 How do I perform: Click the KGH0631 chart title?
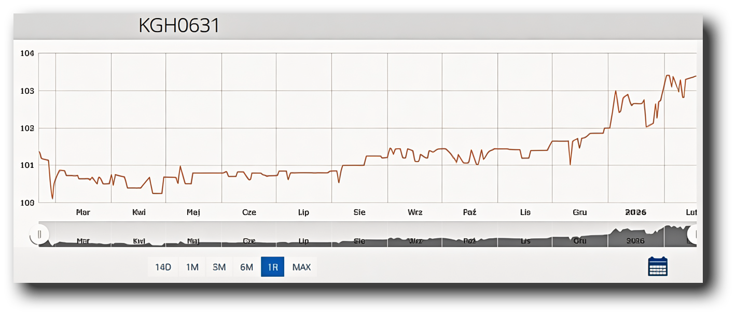pyautogui.click(x=179, y=25)
